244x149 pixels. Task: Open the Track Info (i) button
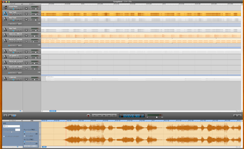pos(235,116)
